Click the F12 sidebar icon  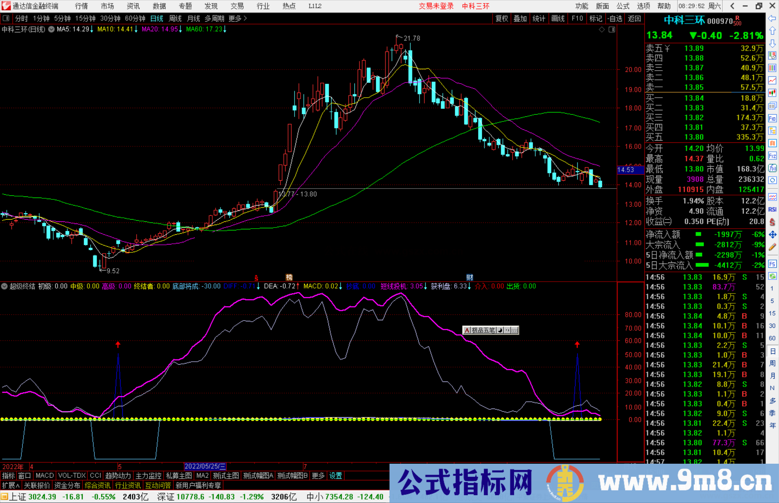(x=772, y=156)
